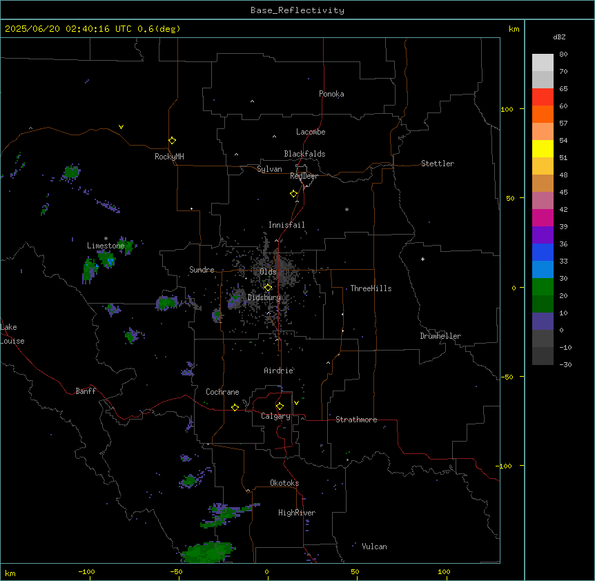The image size is (595, 581).
Task: Click the brown 45-48 dBZ legend swatch
Action: (543, 183)
